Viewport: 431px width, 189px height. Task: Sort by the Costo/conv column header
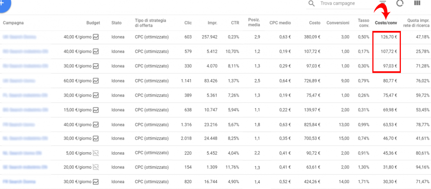386,23
